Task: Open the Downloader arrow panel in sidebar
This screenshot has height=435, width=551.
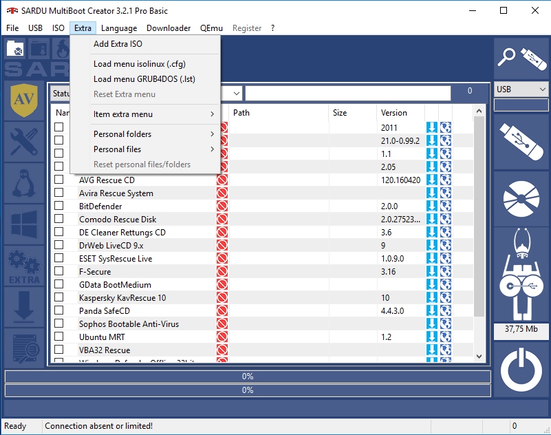Action: pyautogui.click(x=24, y=307)
